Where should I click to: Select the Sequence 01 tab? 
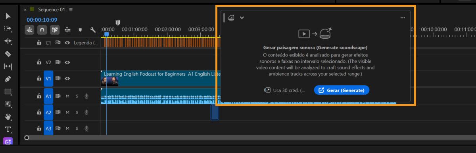pos(52,9)
